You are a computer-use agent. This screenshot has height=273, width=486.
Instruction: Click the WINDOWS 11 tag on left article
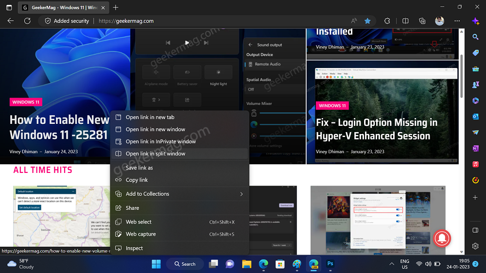26,102
